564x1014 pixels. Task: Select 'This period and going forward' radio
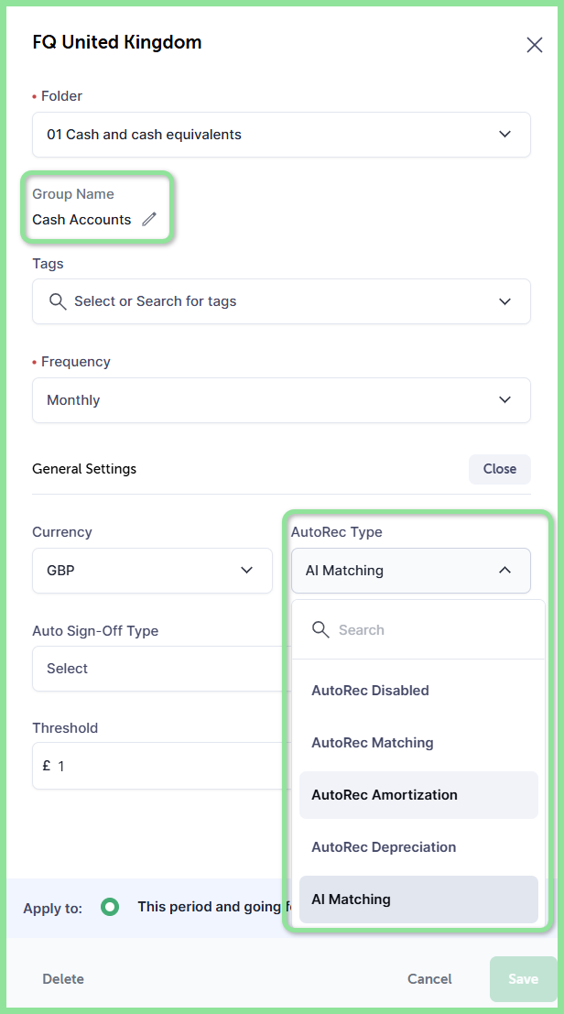coord(110,908)
